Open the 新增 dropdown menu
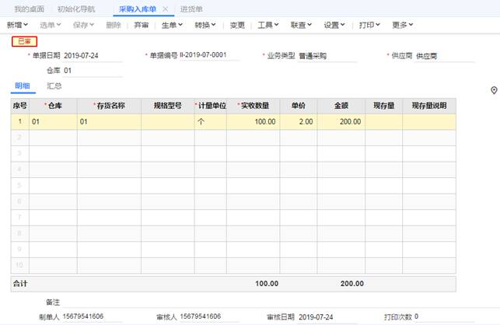Viewport: 500px width, 325px height. 19,25
